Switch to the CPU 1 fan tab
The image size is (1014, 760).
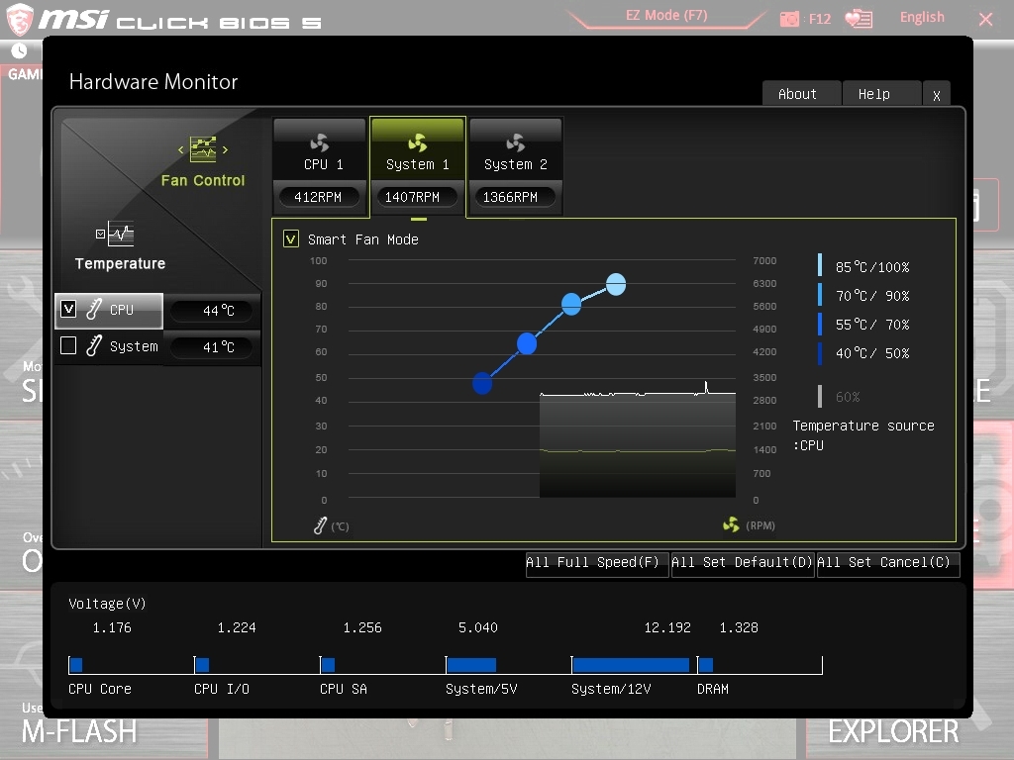(x=320, y=165)
